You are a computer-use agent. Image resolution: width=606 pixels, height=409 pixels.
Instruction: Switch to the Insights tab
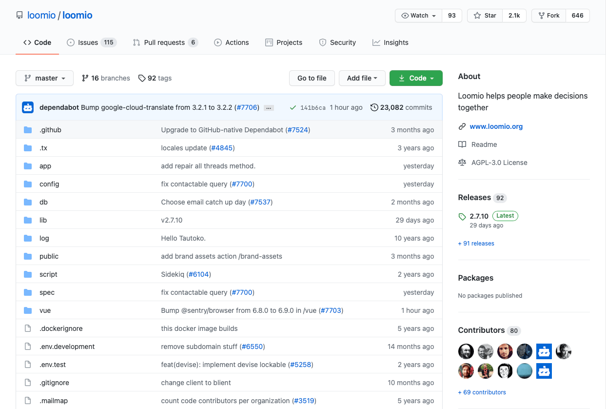point(391,42)
